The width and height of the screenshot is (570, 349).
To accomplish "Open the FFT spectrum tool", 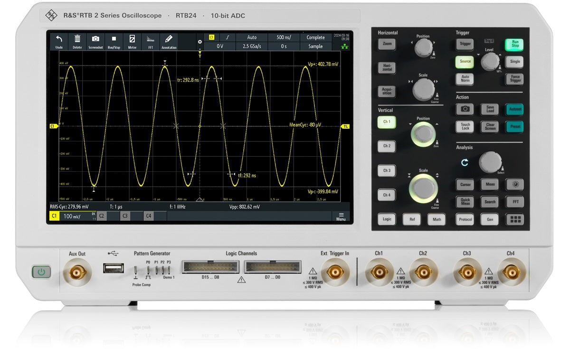I will 150,41.
